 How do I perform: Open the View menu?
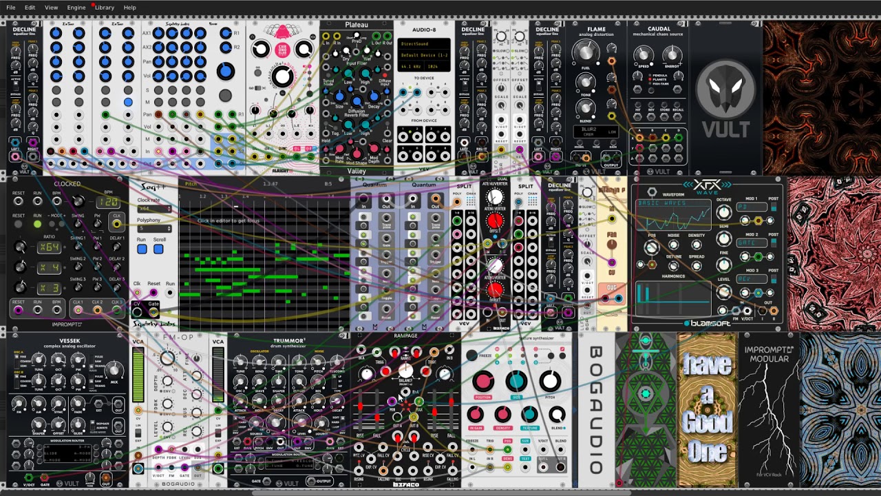51,8
